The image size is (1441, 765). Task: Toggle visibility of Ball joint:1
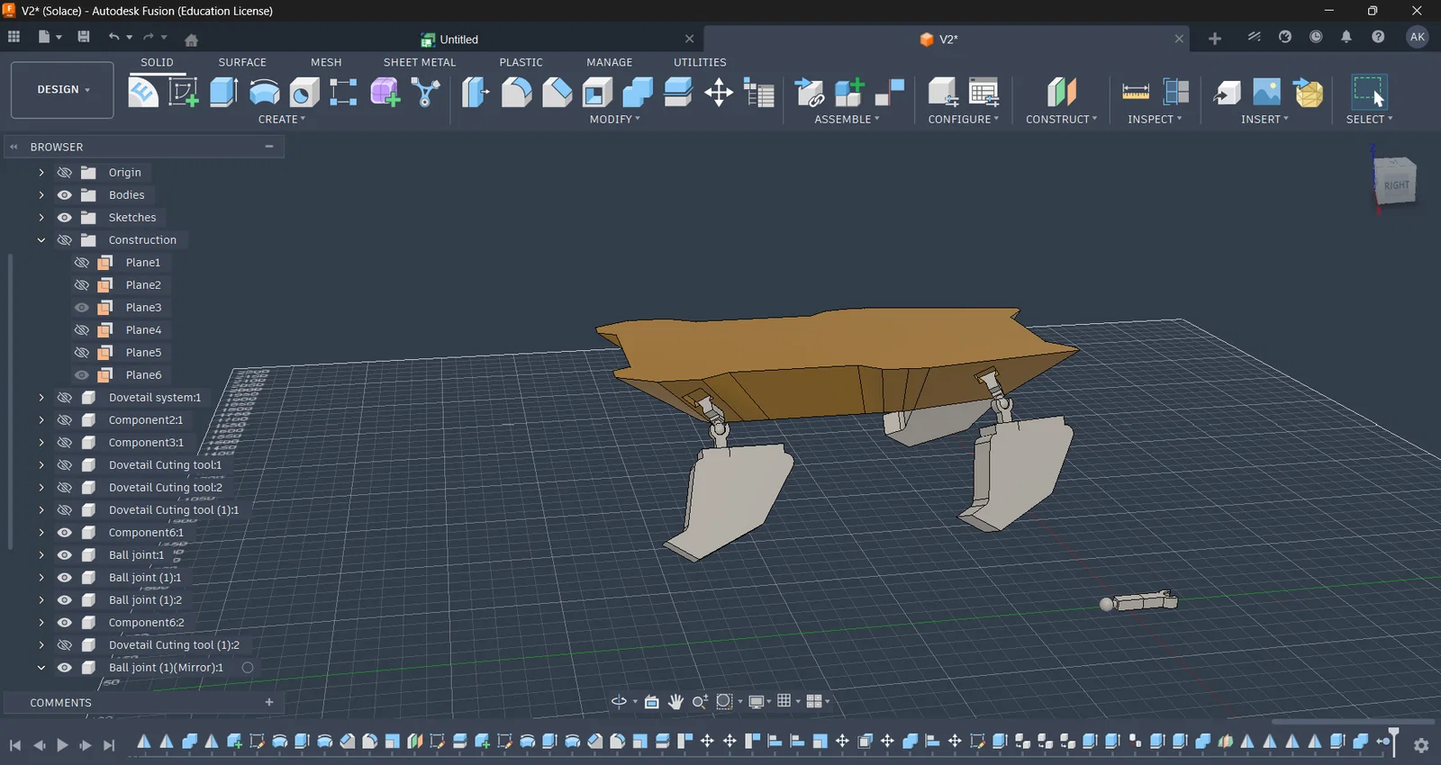point(65,555)
